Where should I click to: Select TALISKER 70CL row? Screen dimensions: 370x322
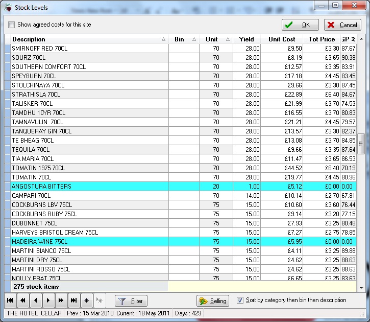181,104
